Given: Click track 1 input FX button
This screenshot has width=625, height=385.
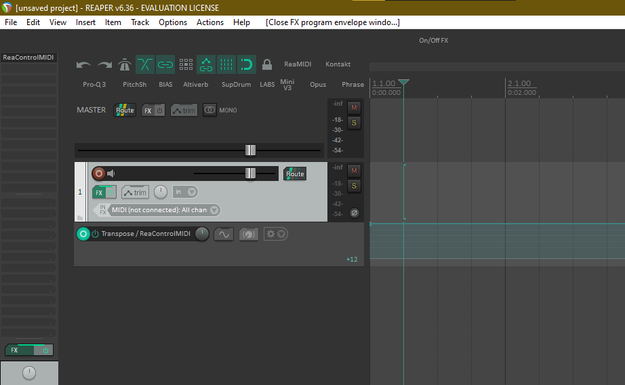Looking at the screenshot, I should (x=102, y=210).
